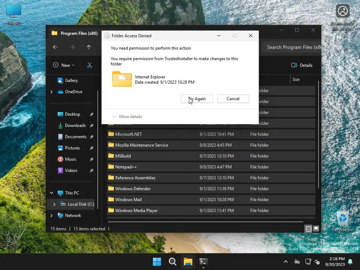The image size is (360, 270).
Task: Go back with the Explorer back arrow
Action: tap(55, 47)
